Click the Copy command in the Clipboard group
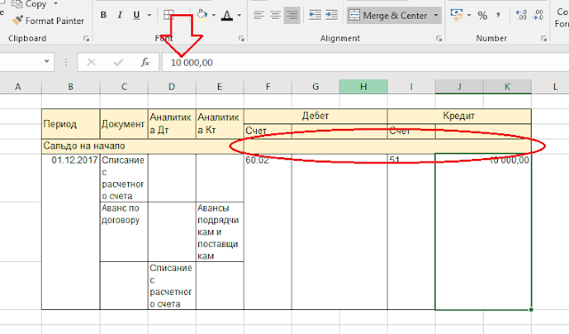 [29, 4]
